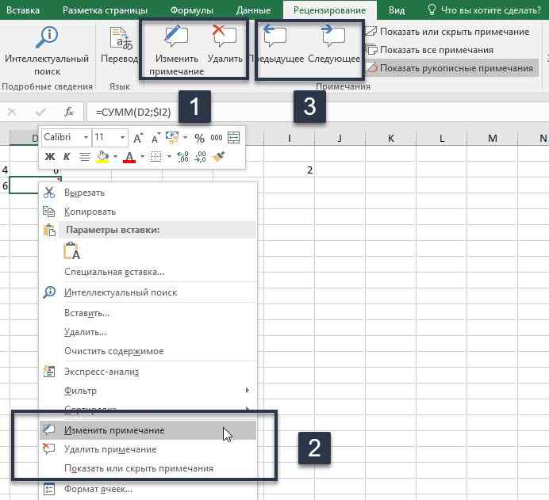The width and height of the screenshot is (549, 500).
Task: Select column L header
Action: pyautogui.click(x=442, y=139)
